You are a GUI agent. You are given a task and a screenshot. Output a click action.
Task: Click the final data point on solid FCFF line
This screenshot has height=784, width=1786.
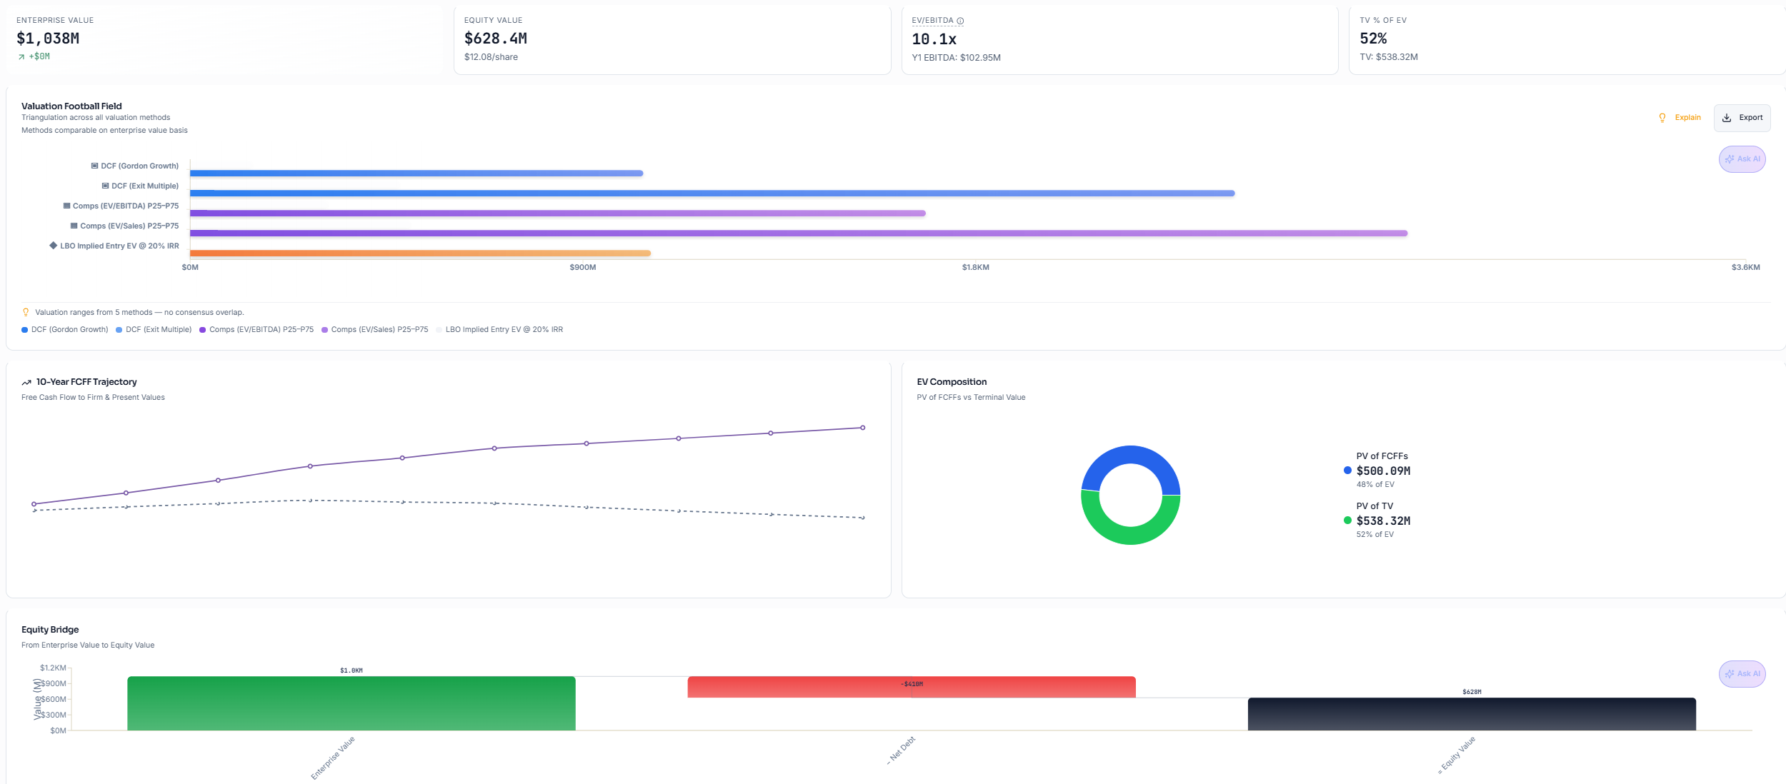point(863,428)
